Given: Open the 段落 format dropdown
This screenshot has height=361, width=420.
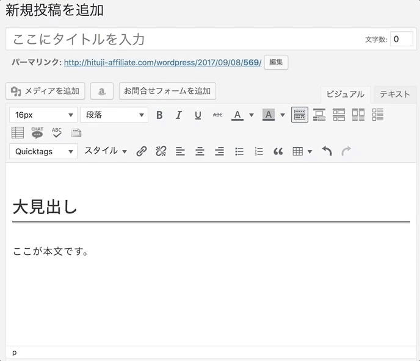Looking at the screenshot, I should click(x=114, y=115).
